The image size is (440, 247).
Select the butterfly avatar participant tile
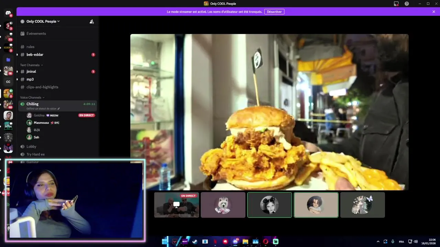(x=363, y=205)
